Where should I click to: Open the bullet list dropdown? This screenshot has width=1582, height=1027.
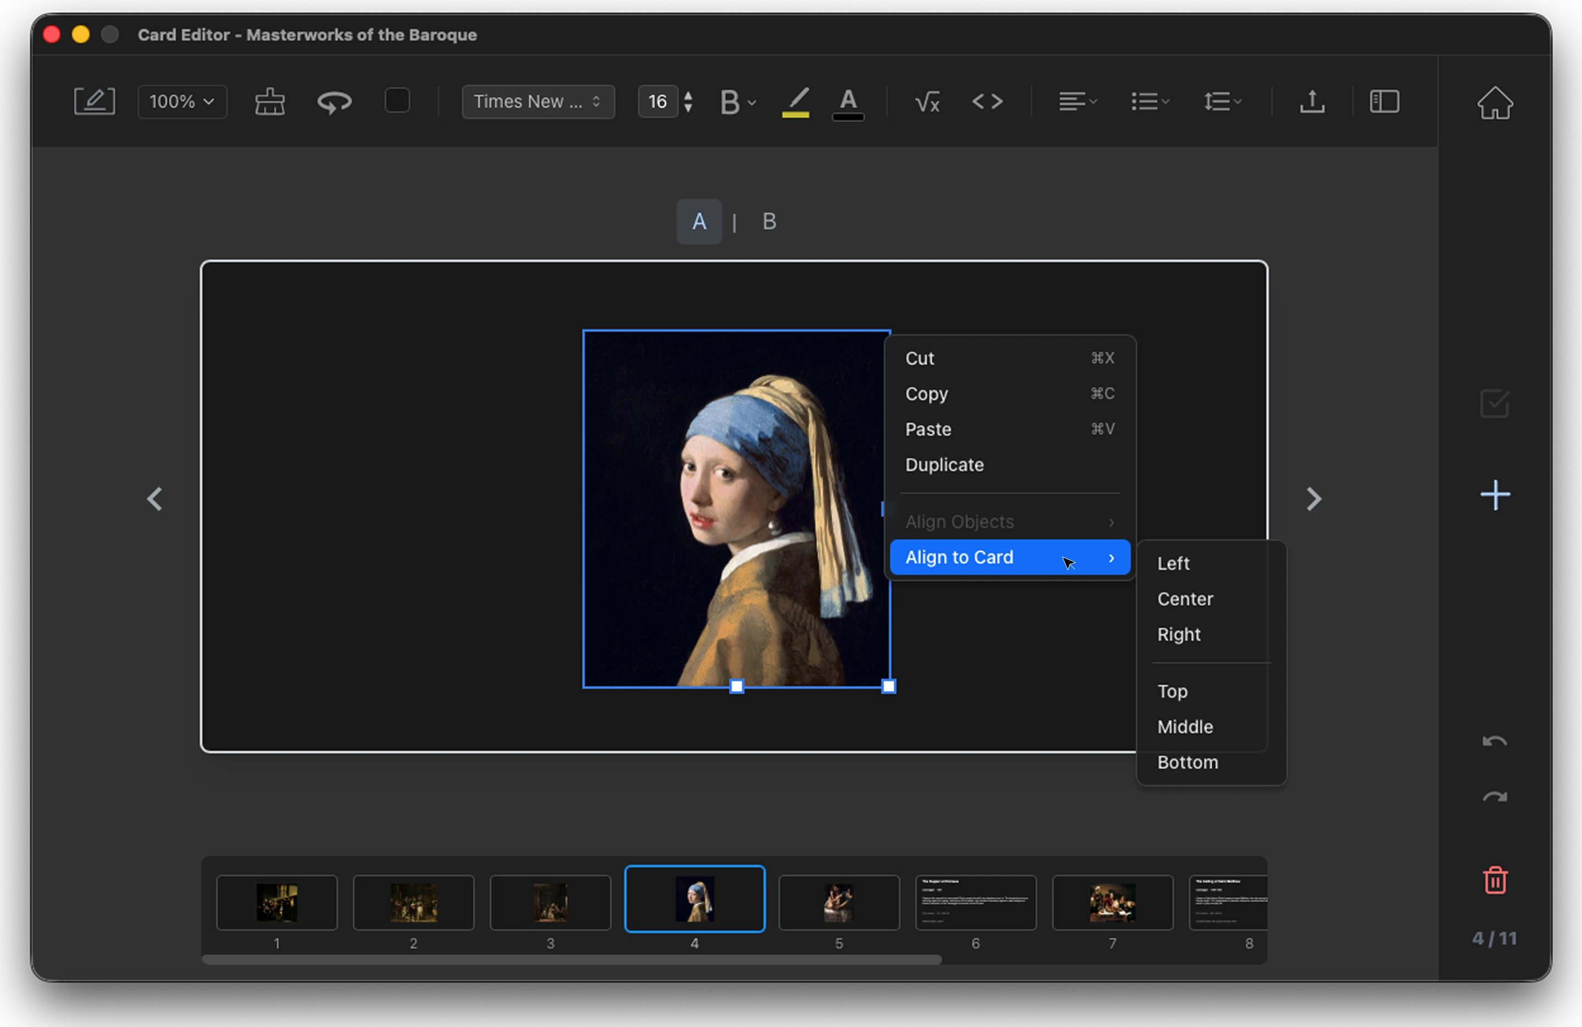click(x=1150, y=102)
